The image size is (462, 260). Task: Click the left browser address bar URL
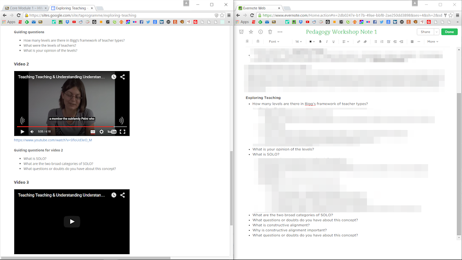click(83, 15)
